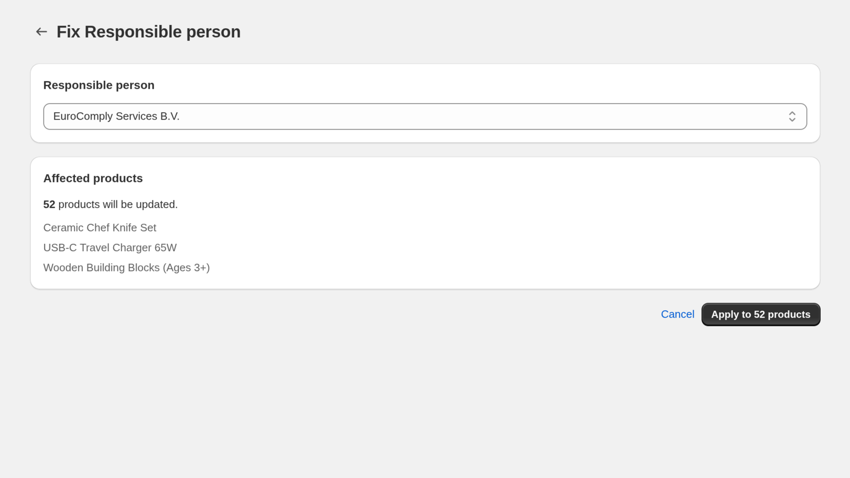Select the EuroComply Services B.V. value text
This screenshot has width=850, height=478.
click(116, 116)
